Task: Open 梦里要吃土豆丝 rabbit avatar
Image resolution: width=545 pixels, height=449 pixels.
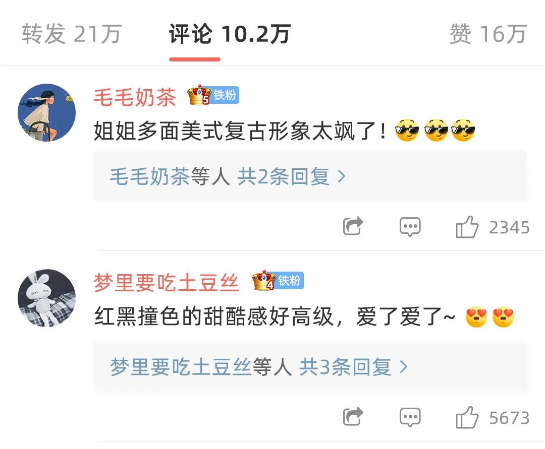Action: (46, 298)
